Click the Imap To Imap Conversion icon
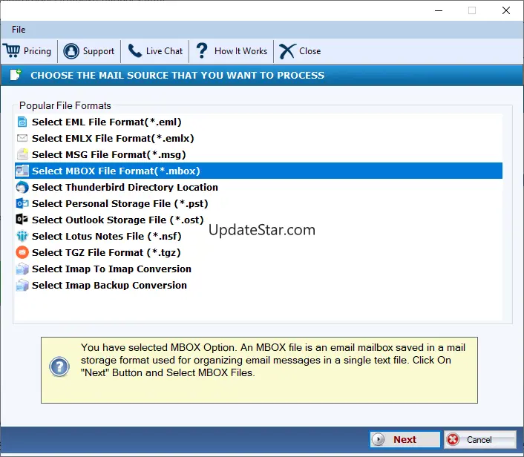 pos(22,269)
